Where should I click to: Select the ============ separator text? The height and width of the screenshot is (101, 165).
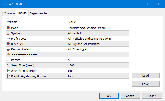click(24, 55)
